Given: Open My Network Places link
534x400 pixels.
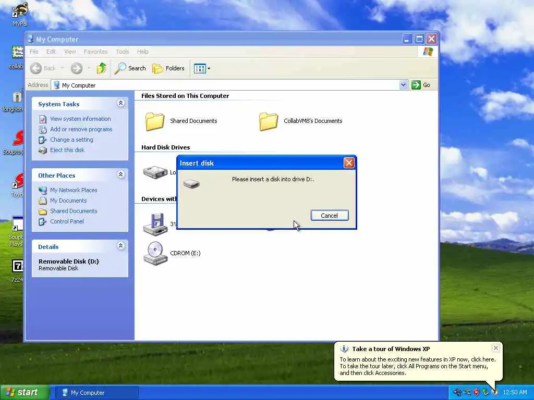Looking at the screenshot, I should click(74, 190).
